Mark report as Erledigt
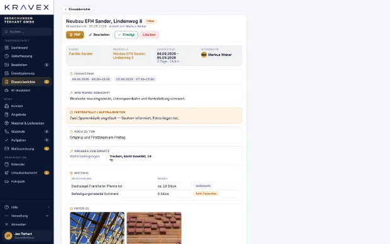Image resolution: width=390 pixels, height=244 pixels. click(126, 35)
